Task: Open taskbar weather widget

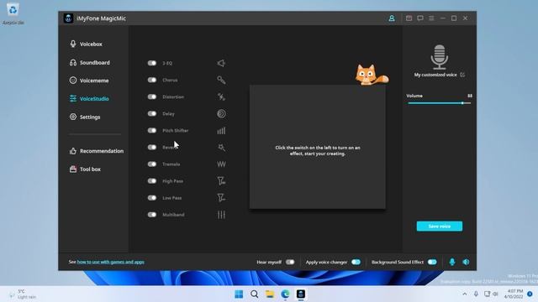Action: (x=23, y=294)
